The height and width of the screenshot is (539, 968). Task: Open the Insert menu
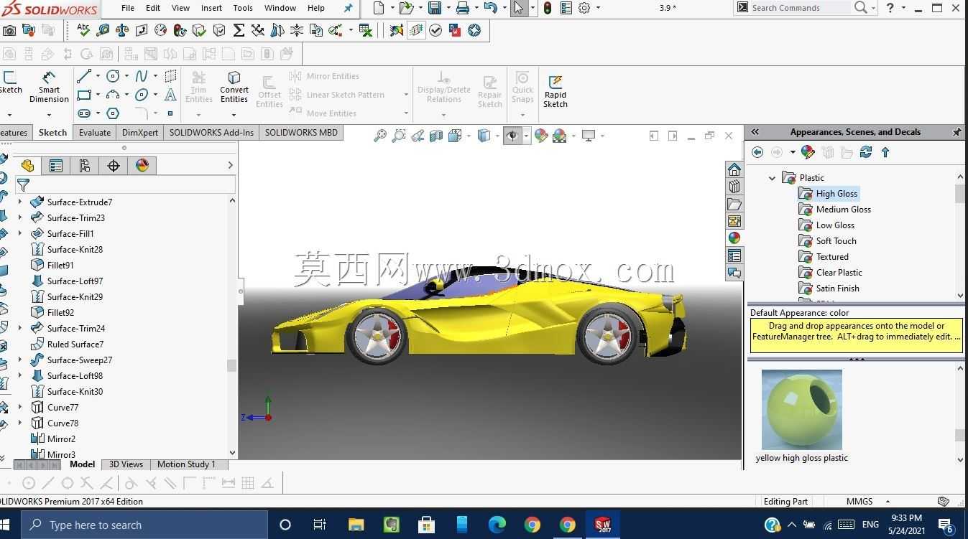(211, 8)
